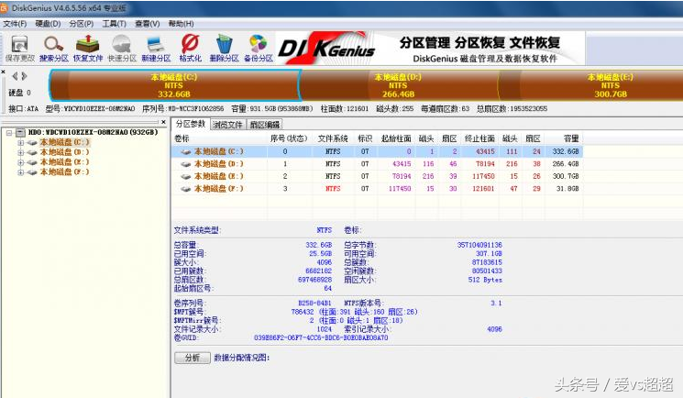This screenshot has height=398, width=683.
Task: Open the 查看(V) menu
Action: (148, 24)
